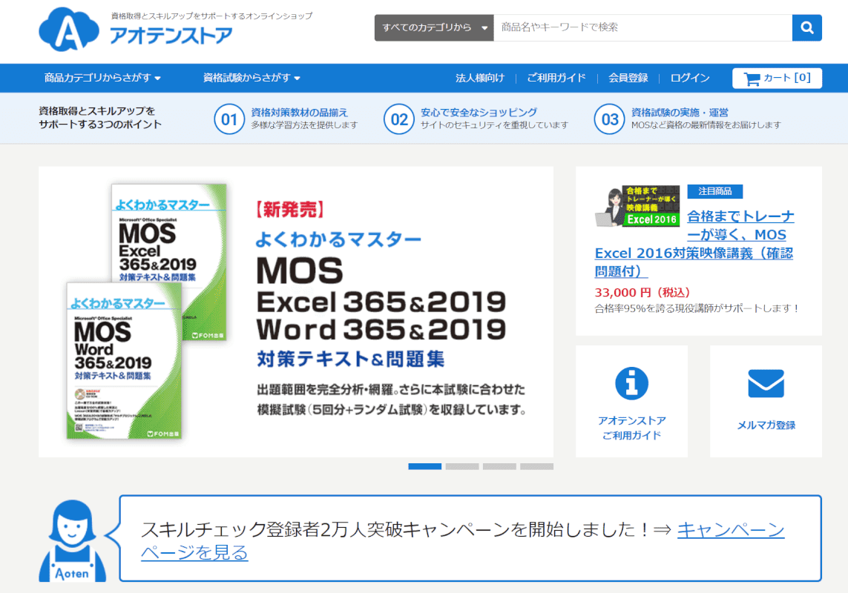Click the shopping cart icon
The image size is (848, 593).
tap(752, 79)
